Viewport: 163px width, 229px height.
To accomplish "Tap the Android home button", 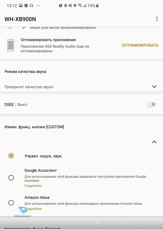I will 120,222.
